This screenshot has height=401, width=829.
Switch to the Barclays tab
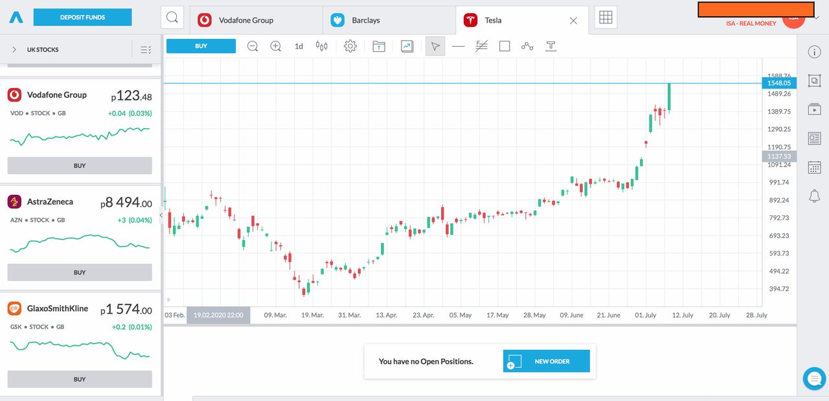[389, 20]
